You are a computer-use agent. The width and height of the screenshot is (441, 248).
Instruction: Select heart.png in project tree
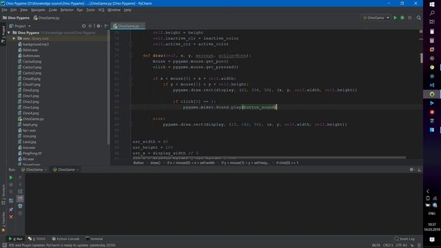(x=30, y=125)
